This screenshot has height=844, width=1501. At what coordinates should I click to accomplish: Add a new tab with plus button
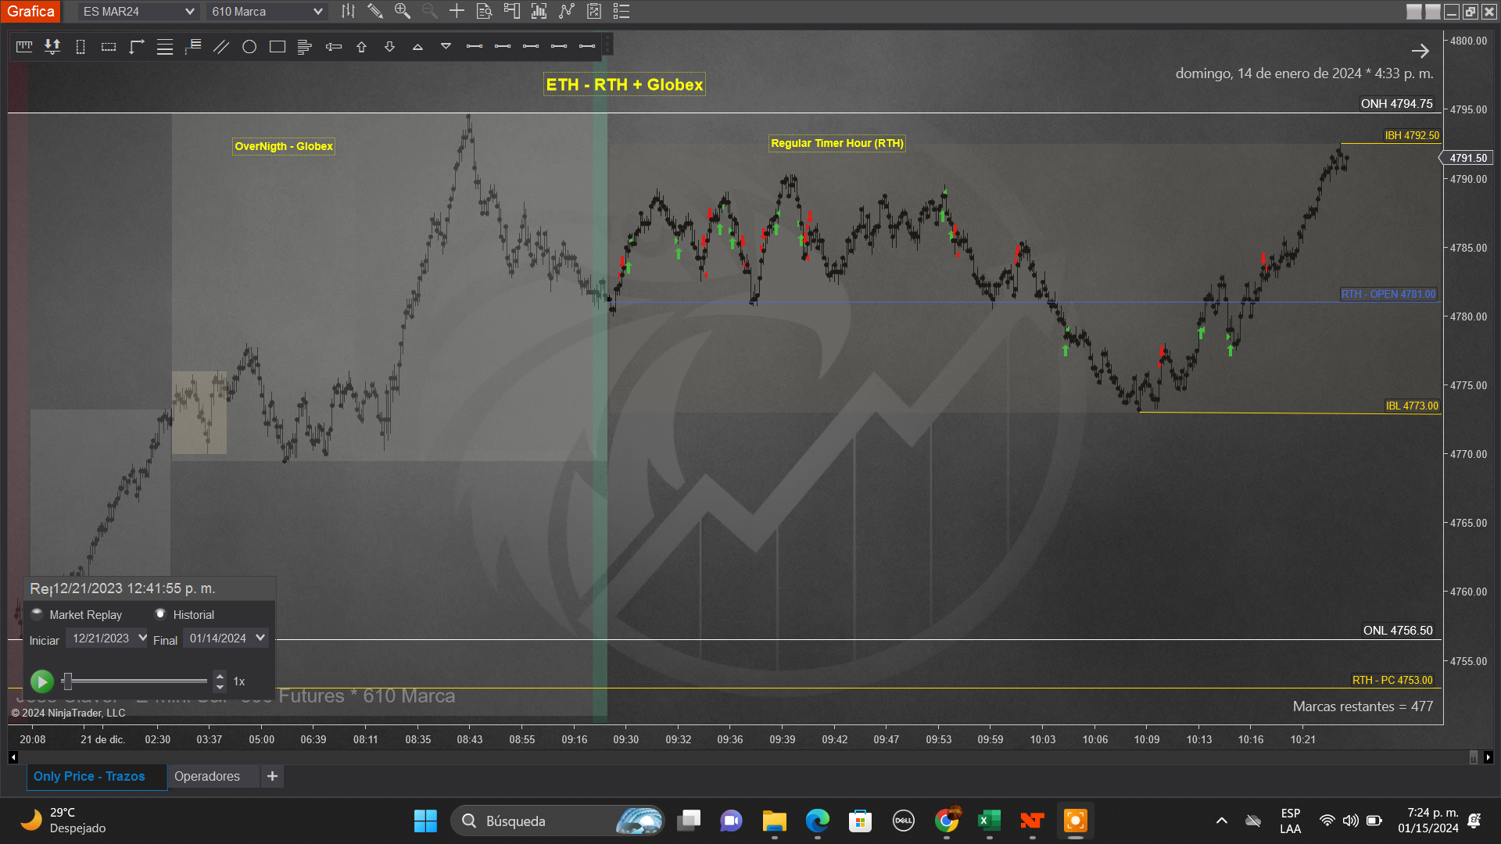click(272, 776)
